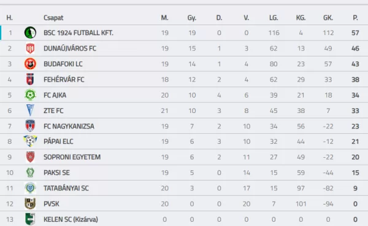The image size is (368, 226).
Task: Click the Csapat column header
Action: [53, 18]
